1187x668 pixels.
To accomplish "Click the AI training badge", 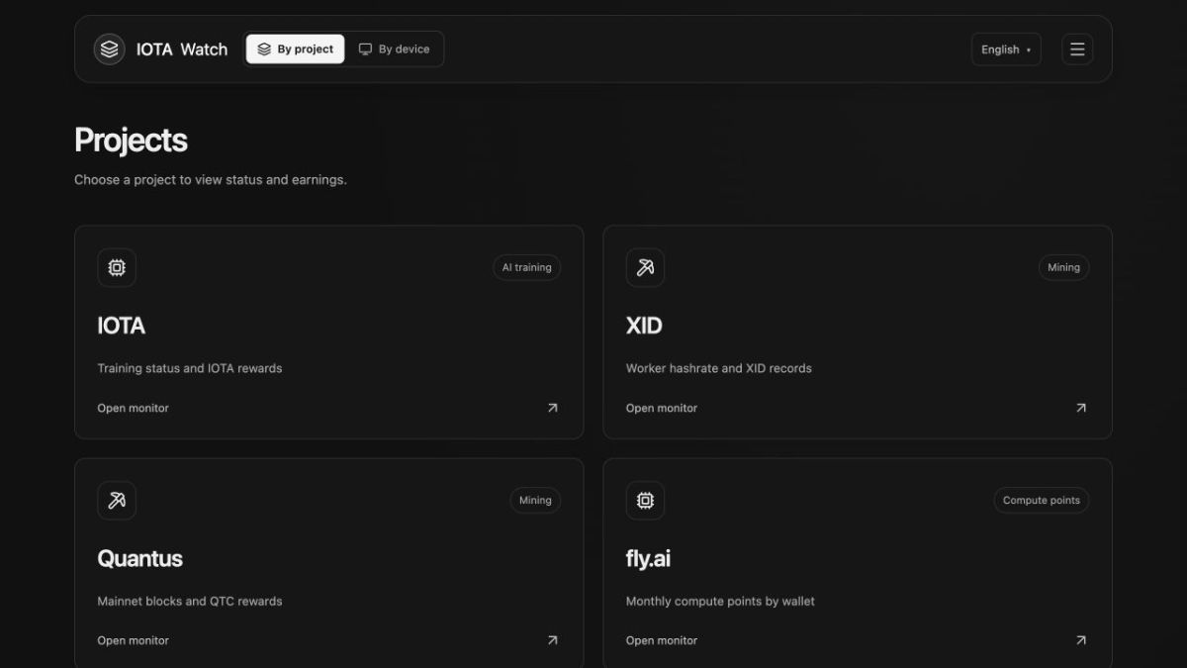I will pos(526,267).
